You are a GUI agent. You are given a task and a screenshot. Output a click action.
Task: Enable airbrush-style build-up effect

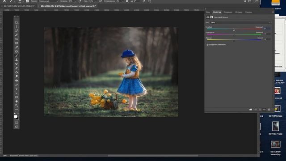[100, 1]
